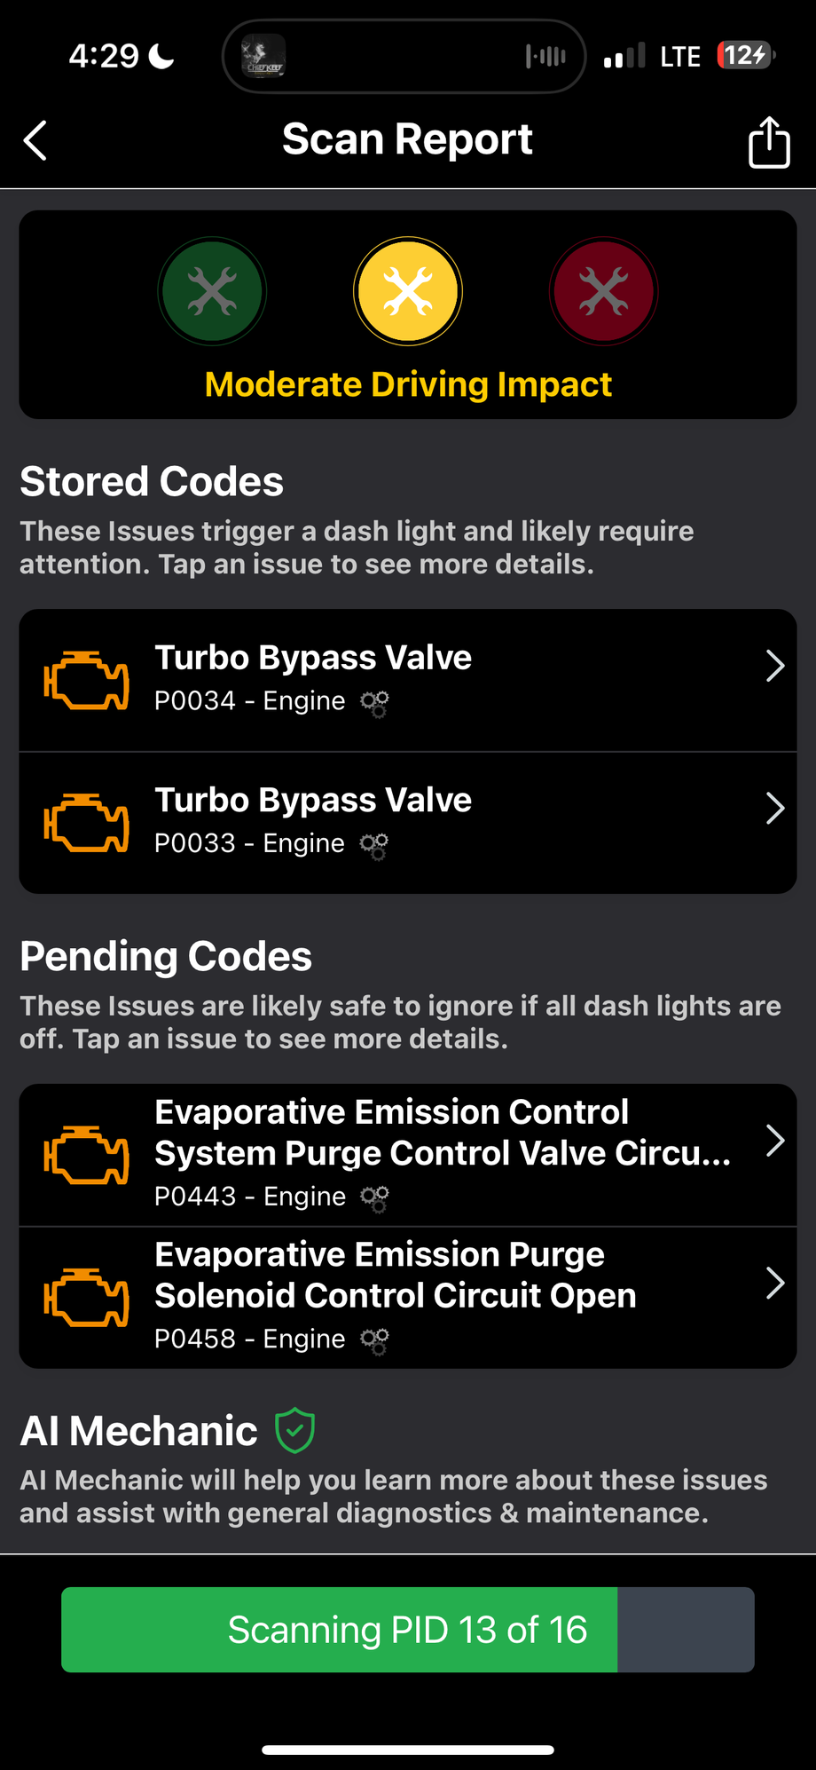Expand P0443 Evaporative Emission chevron
This screenshot has width=816, height=1770.
point(774,1141)
